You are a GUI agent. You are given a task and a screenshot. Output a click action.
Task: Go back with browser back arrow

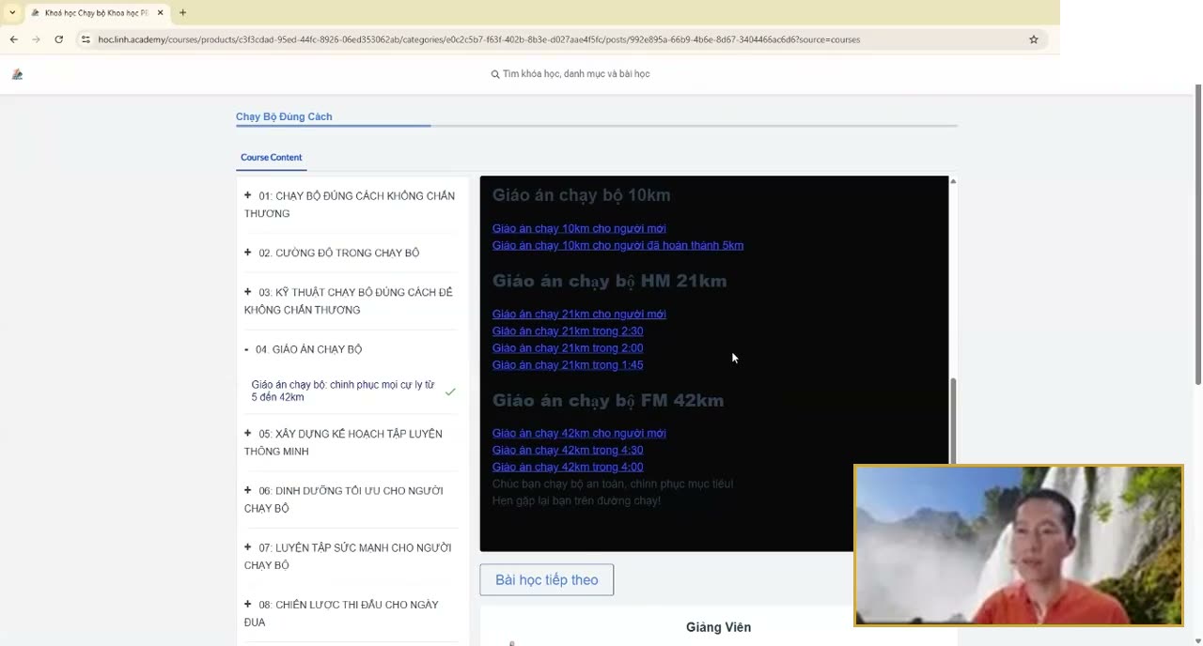click(x=13, y=39)
